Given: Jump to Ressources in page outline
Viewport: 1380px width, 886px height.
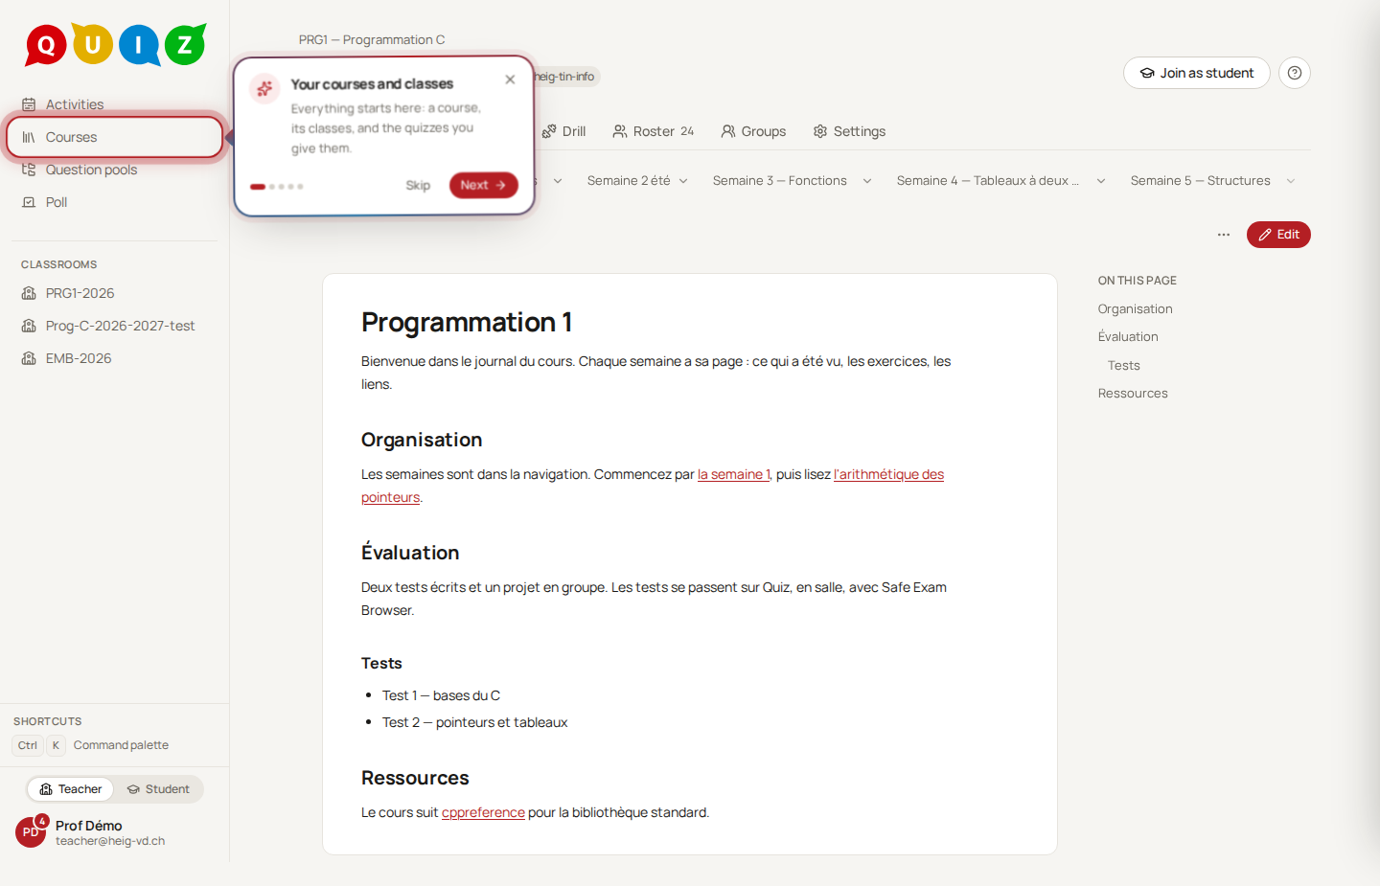Looking at the screenshot, I should coord(1133,394).
